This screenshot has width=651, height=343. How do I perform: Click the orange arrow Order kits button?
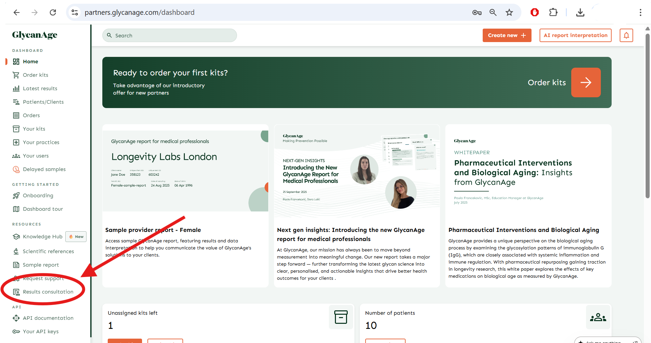(x=586, y=82)
